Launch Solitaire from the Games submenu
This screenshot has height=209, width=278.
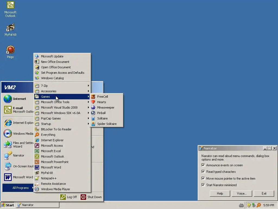[x=106, y=118]
